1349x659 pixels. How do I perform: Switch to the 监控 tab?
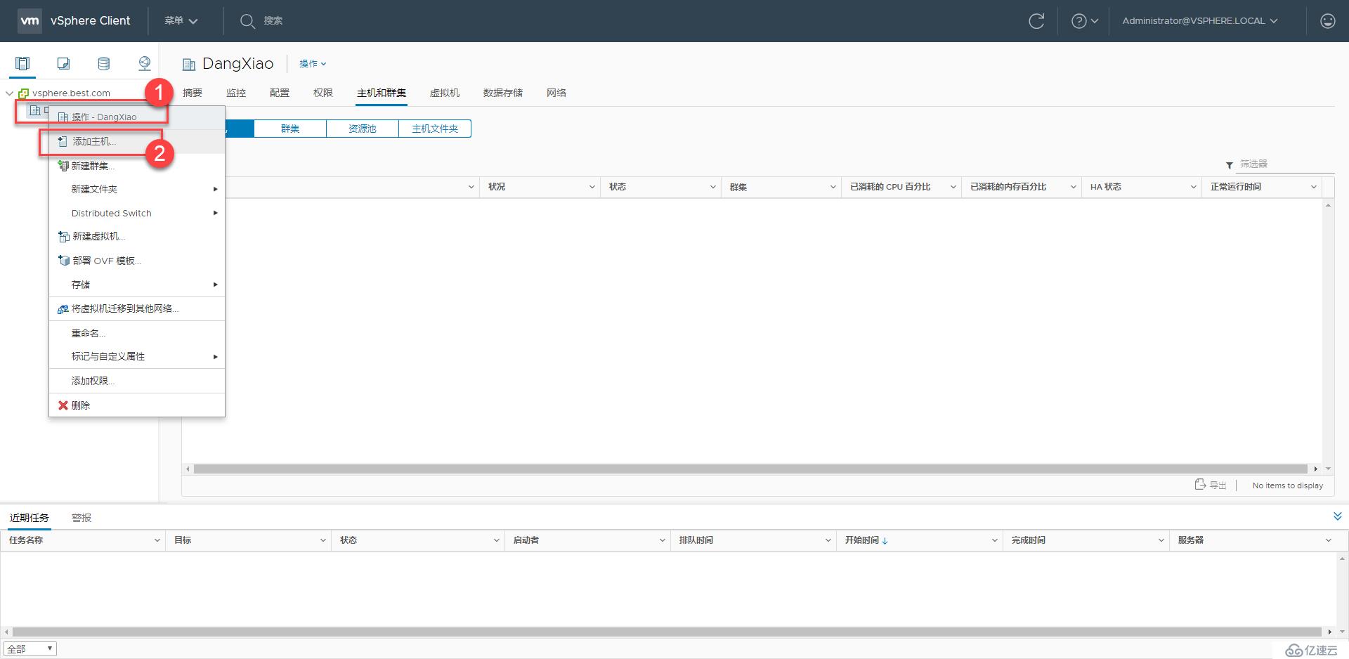236,93
